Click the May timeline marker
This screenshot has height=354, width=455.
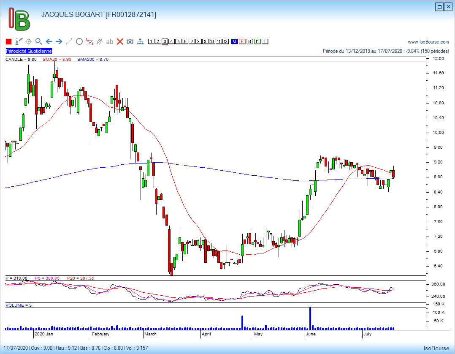tap(258, 334)
